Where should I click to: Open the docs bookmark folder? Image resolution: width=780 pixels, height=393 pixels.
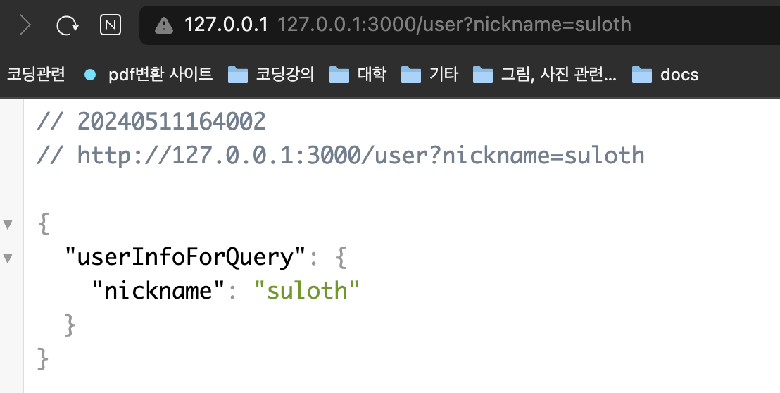[x=665, y=74]
